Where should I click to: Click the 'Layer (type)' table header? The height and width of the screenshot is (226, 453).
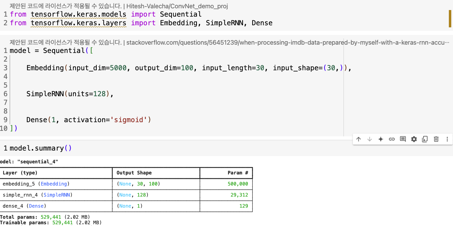(x=20, y=173)
